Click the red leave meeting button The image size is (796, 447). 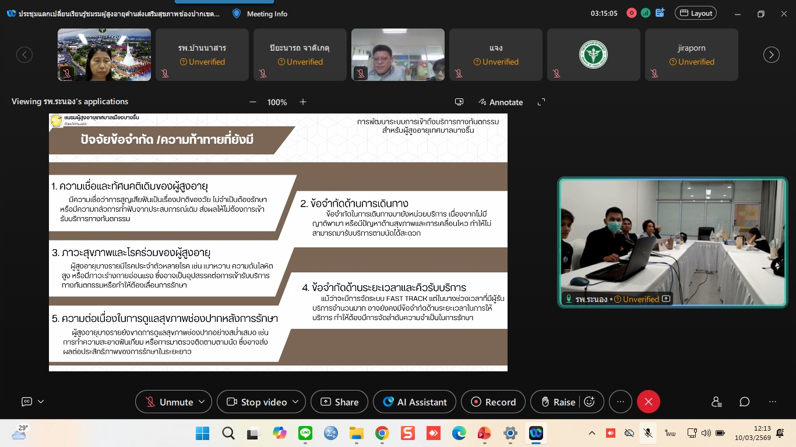[648, 402]
